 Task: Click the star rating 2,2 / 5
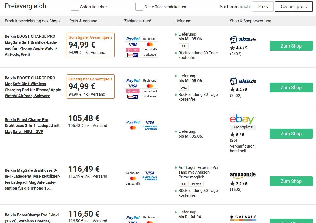[x=239, y=183]
